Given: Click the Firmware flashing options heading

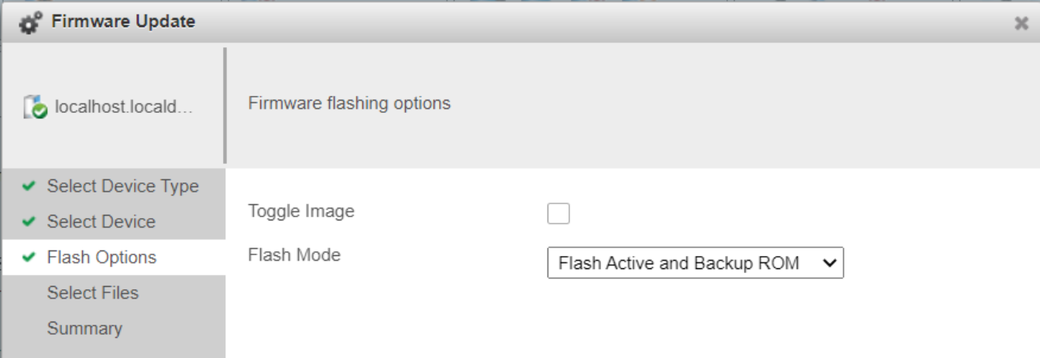Looking at the screenshot, I should pos(349,103).
